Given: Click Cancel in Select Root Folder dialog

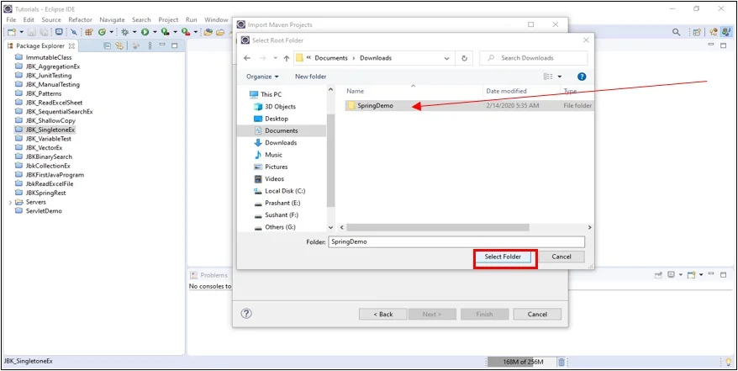Looking at the screenshot, I should pos(561,257).
